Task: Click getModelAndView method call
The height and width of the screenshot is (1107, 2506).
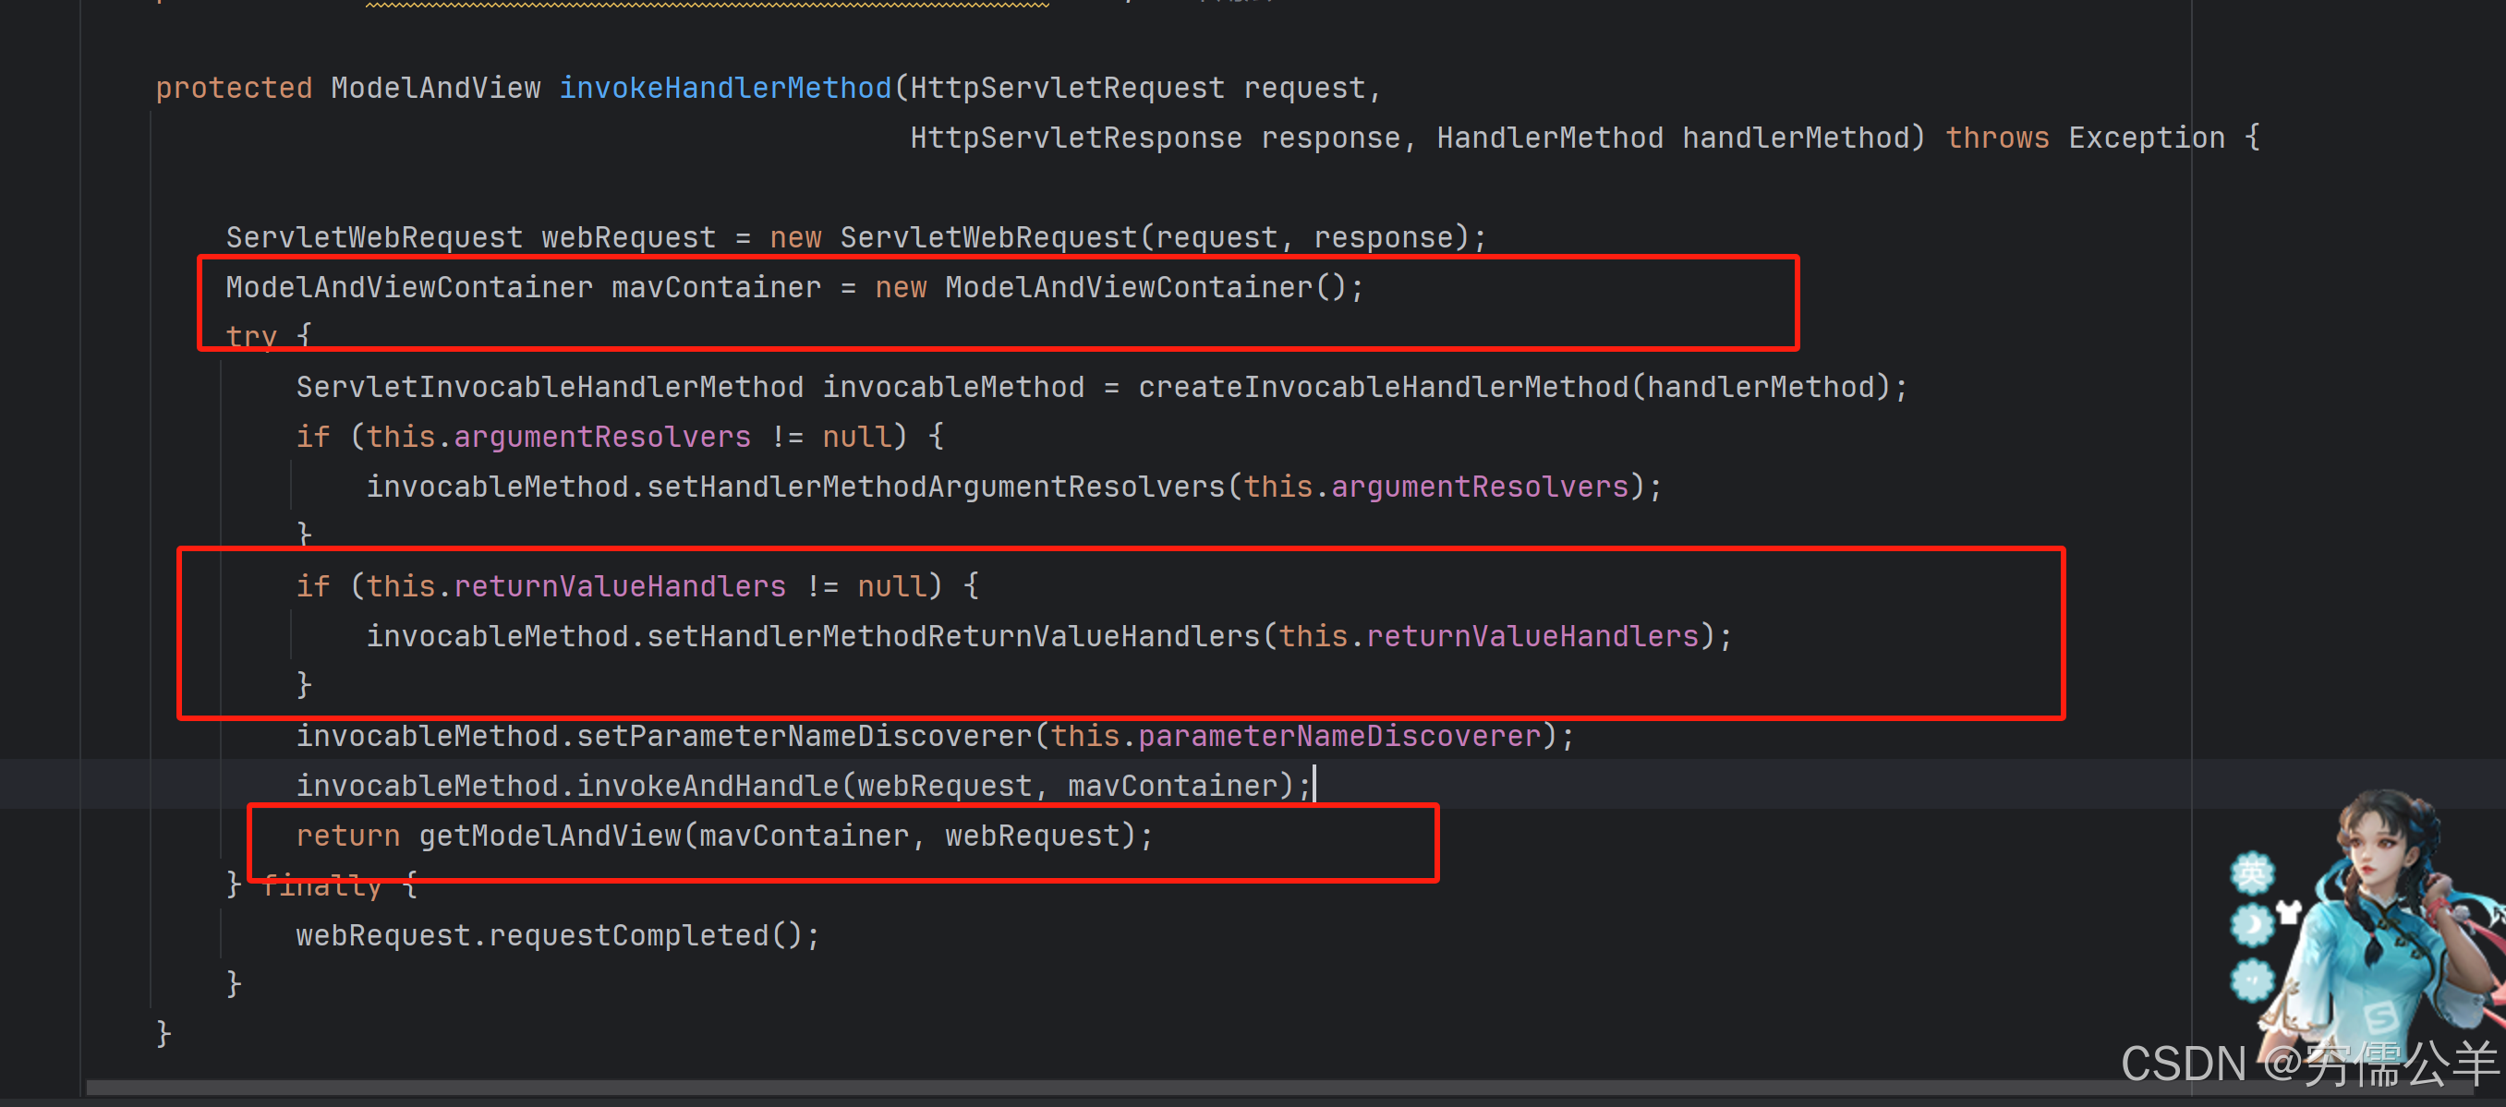Action: [551, 836]
